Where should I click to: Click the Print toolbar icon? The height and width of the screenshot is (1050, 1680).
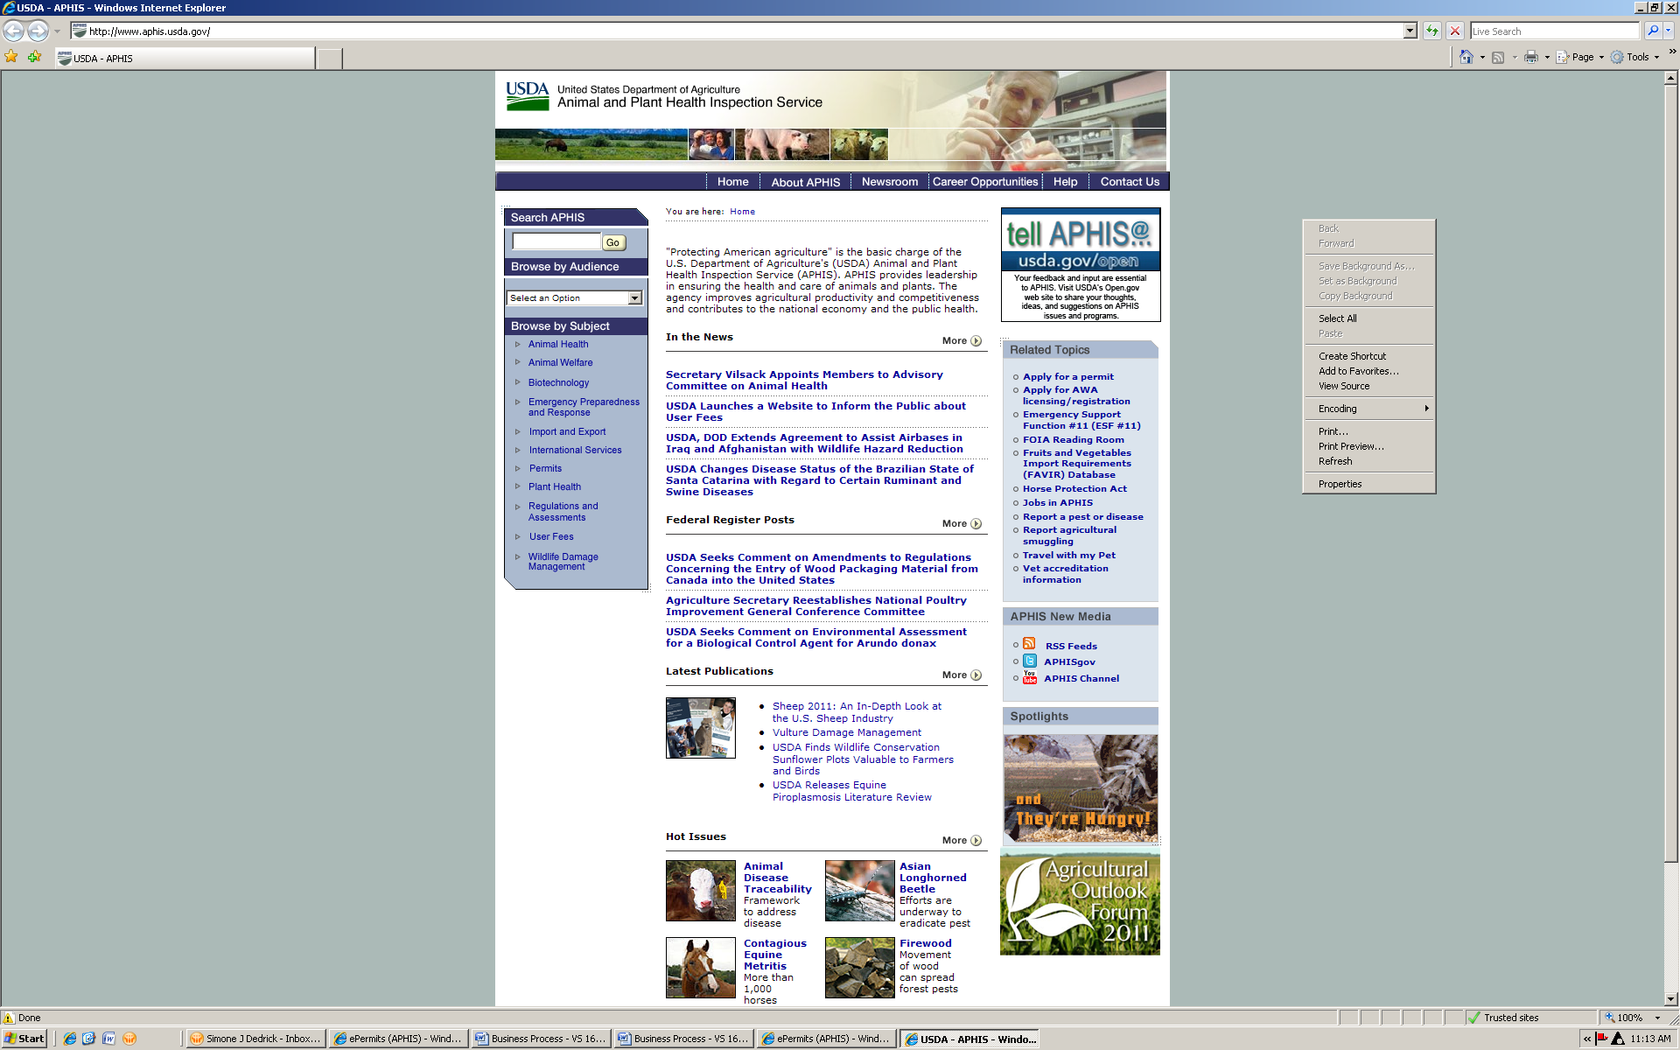pyautogui.click(x=1530, y=57)
